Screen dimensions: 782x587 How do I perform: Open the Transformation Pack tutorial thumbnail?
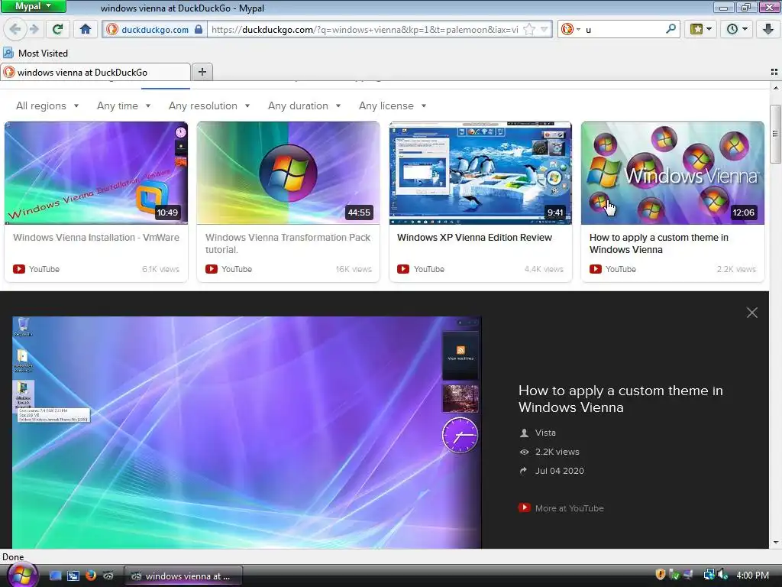click(288, 173)
